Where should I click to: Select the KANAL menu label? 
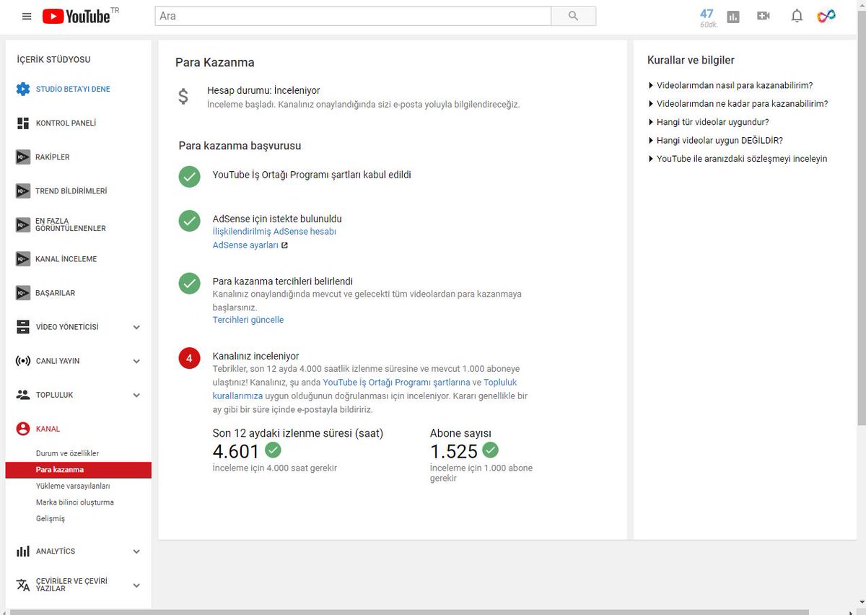coord(48,429)
